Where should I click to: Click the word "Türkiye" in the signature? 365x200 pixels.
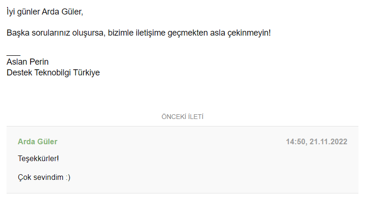[x=86, y=73]
